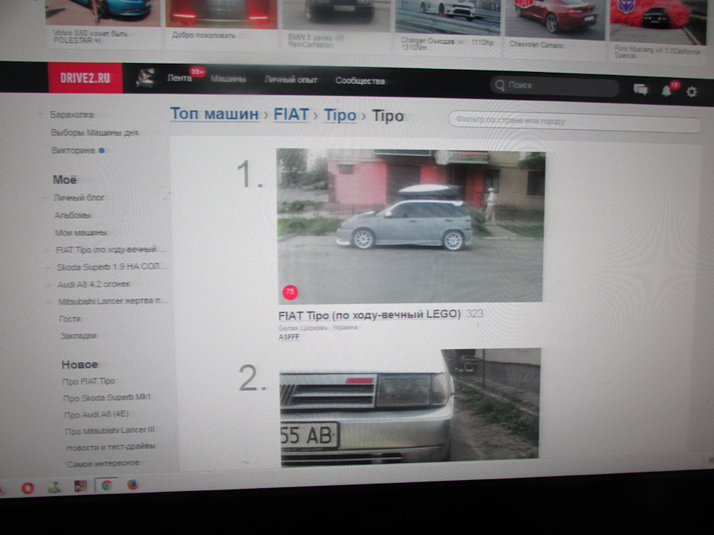The image size is (714, 535).
Task: Open Про Skoda Superb Mk1 link
Action: tap(107, 398)
